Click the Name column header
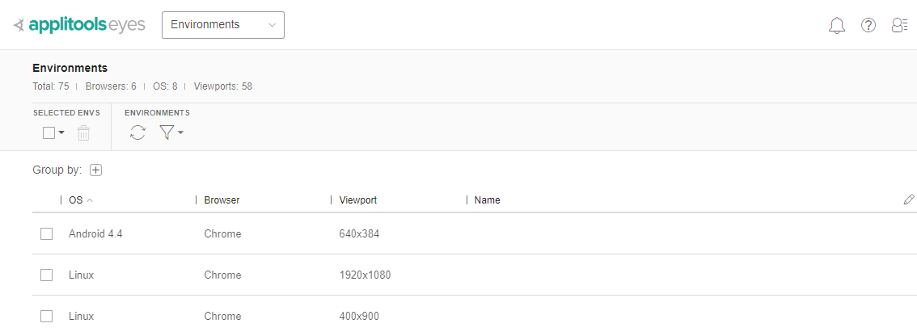917x336 pixels. pos(488,200)
